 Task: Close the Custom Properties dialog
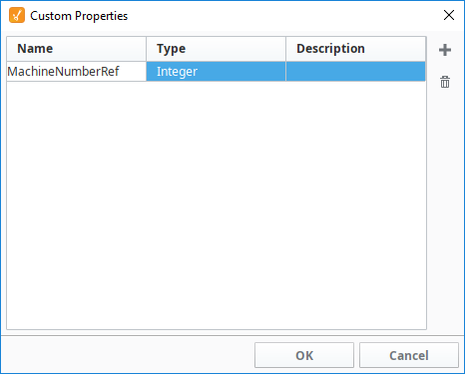click(x=449, y=15)
